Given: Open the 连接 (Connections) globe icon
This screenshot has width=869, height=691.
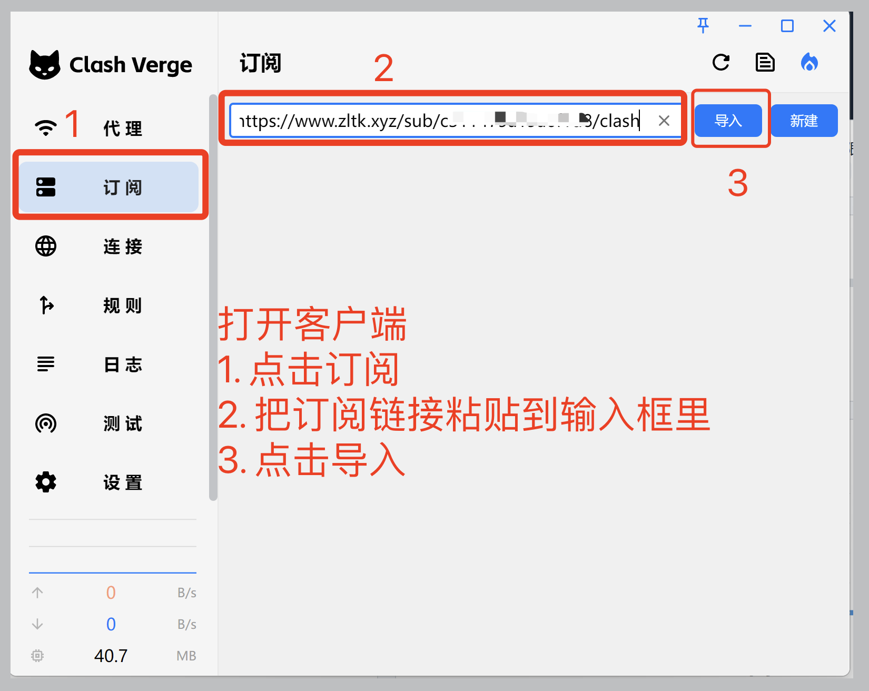Looking at the screenshot, I should (46, 246).
